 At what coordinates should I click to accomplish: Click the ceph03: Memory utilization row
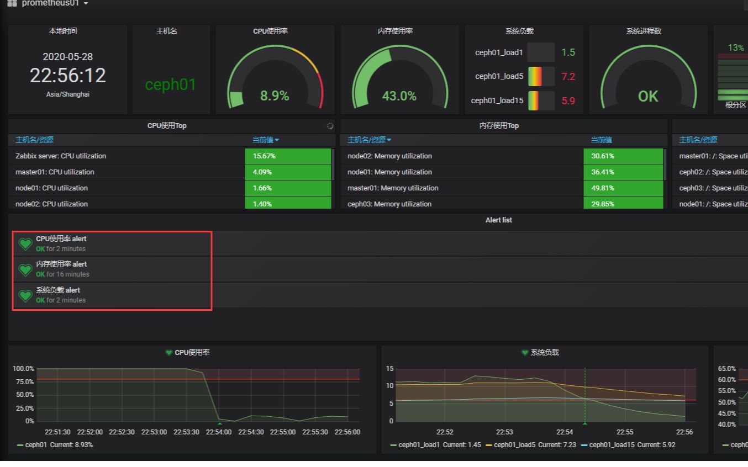pos(502,203)
